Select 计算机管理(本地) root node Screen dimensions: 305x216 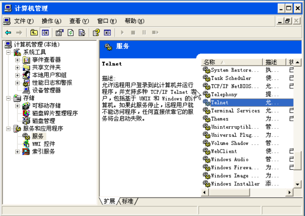37,44
